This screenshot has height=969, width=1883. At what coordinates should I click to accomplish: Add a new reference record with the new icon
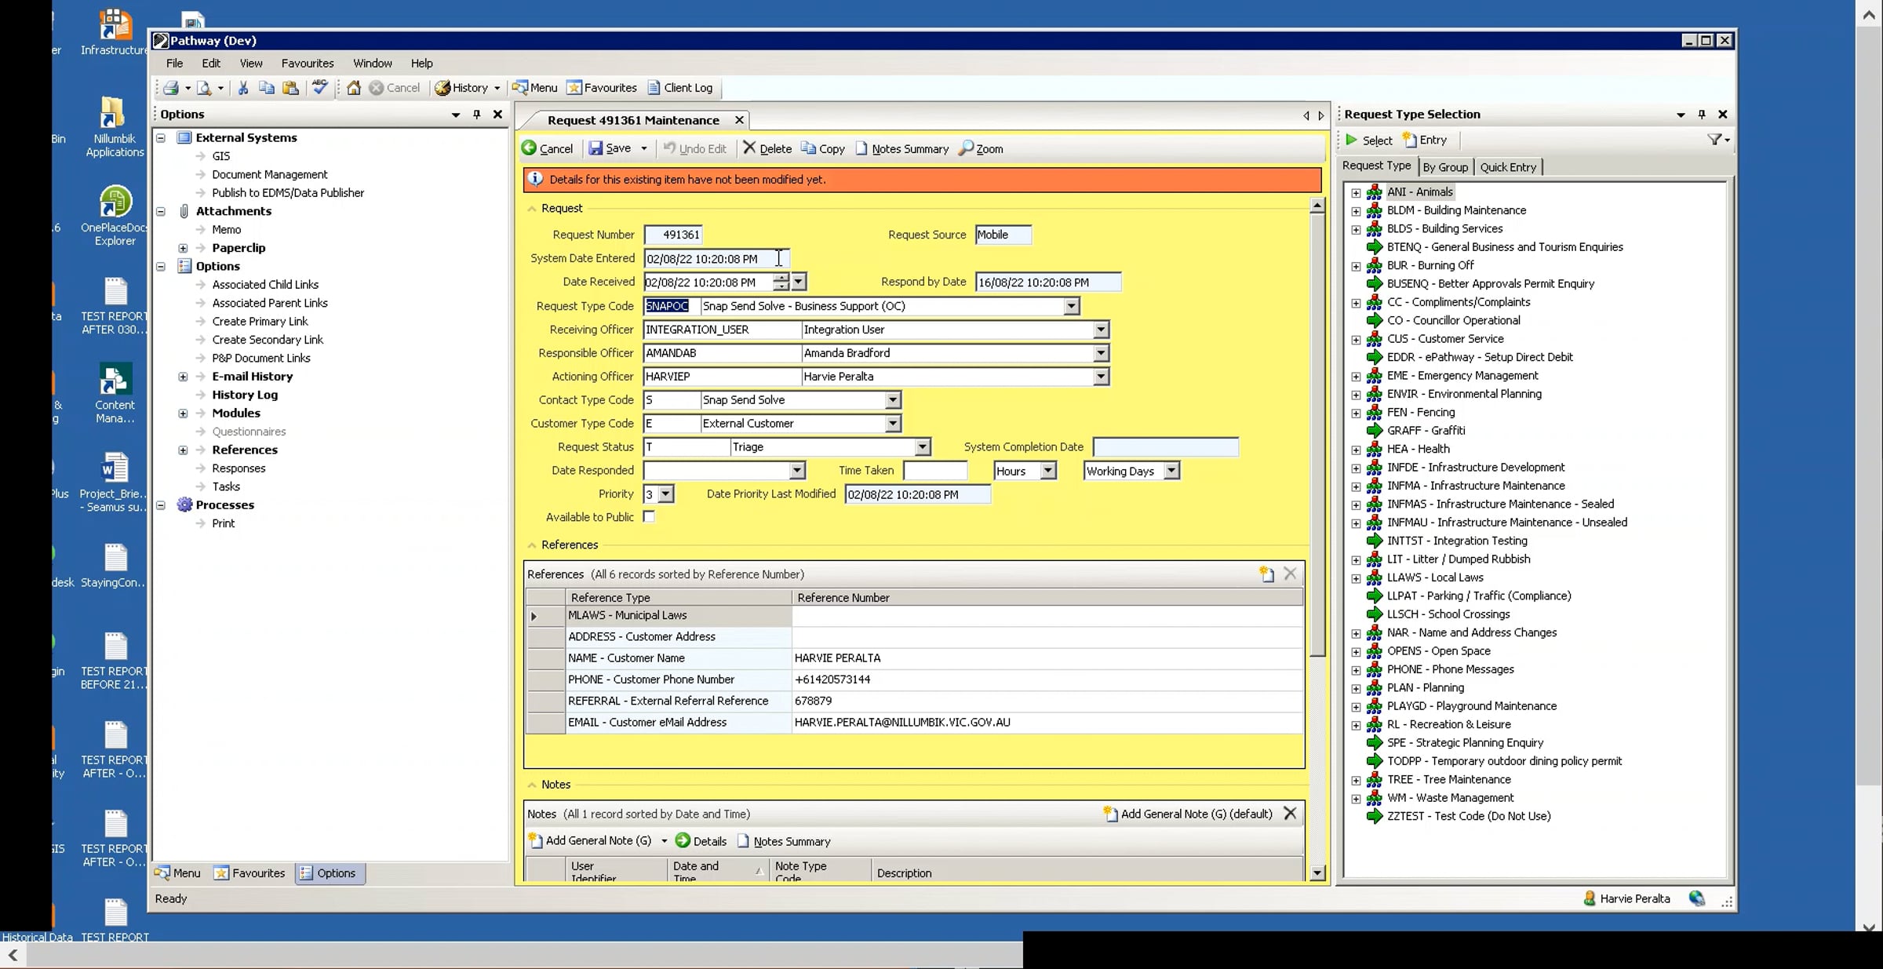(x=1266, y=574)
